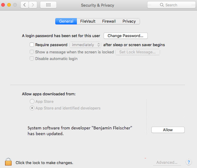This screenshot has width=197, height=168.
Task: Open the Privacy tab
Action: point(129,21)
